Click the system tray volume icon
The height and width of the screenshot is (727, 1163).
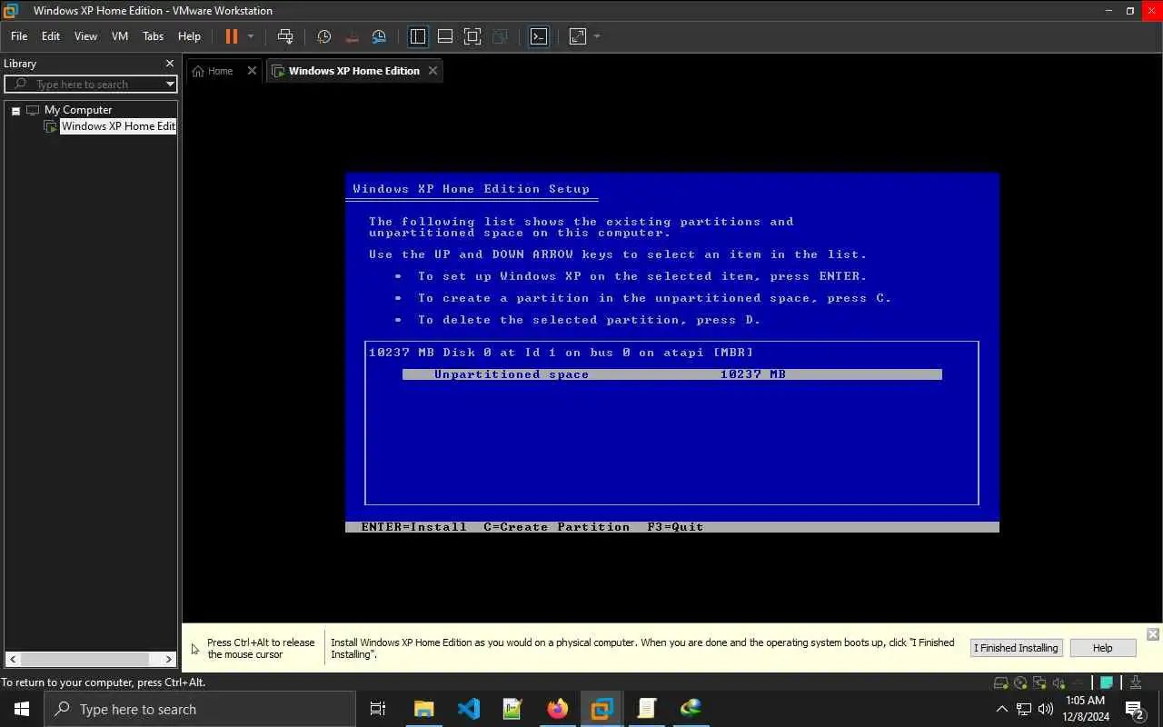click(x=1046, y=709)
